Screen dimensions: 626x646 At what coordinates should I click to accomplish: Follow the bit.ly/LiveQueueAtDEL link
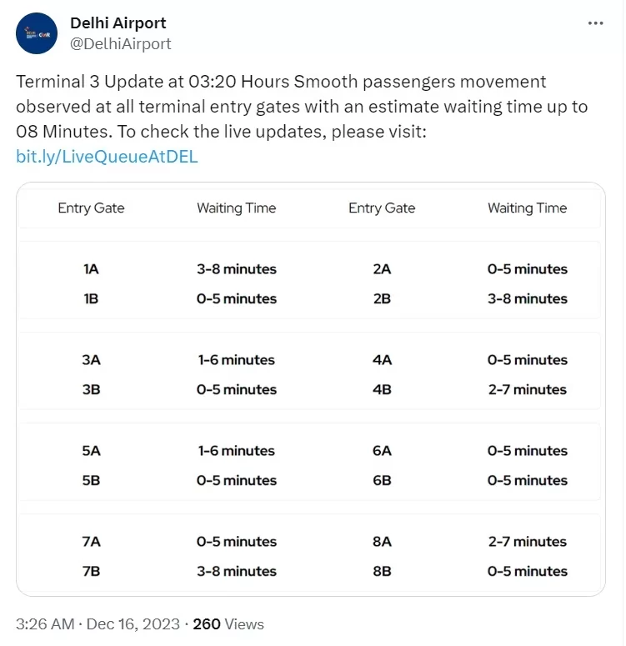tap(107, 157)
